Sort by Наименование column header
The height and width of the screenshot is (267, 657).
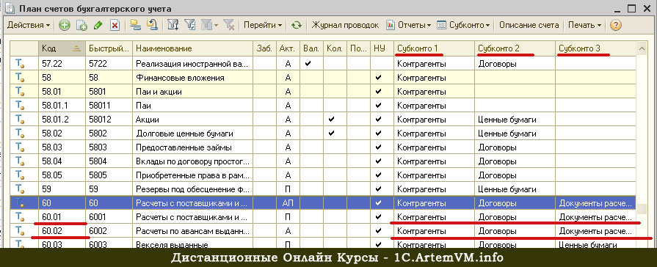coord(193,48)
